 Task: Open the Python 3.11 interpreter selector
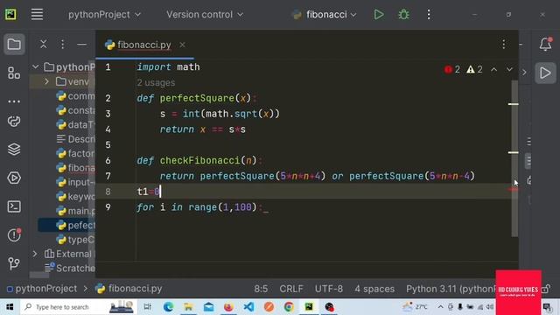point(451,289)
